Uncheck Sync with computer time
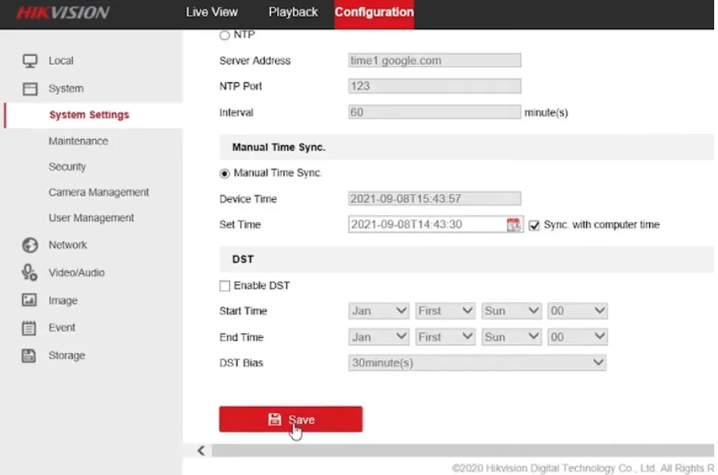Image resolution: width=718 pixels, height=475 pixels. point(534,225)
